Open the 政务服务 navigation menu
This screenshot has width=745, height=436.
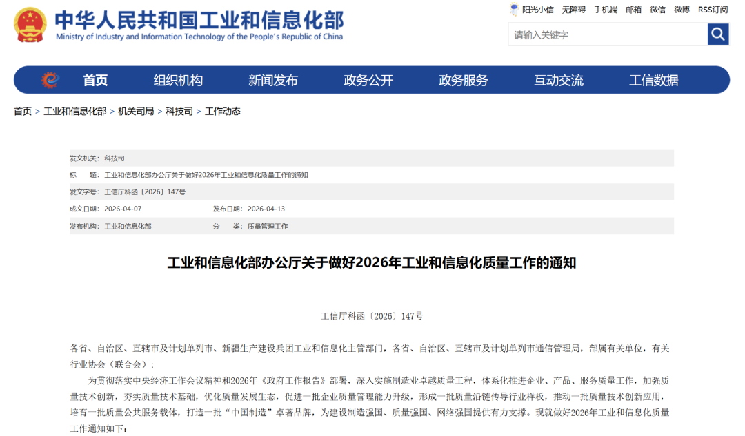(464, 80)
